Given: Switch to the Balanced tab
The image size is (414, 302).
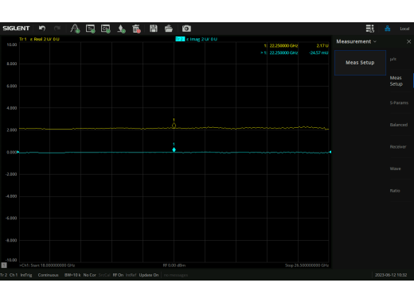Looking at the screenshot, I should (399, 125).
